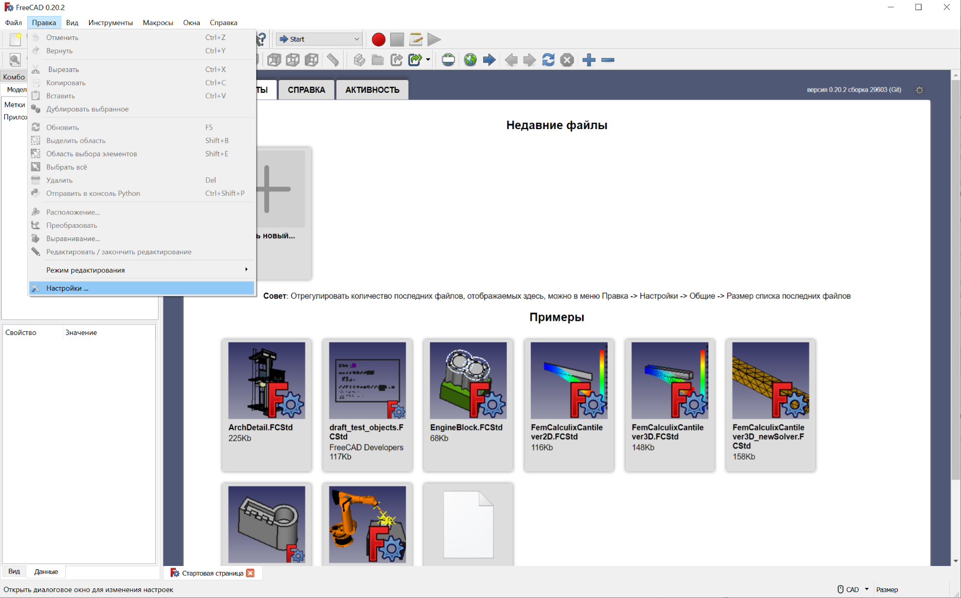Click the Bottom view cube icon
961x598 pixels.
click(293, 60)
